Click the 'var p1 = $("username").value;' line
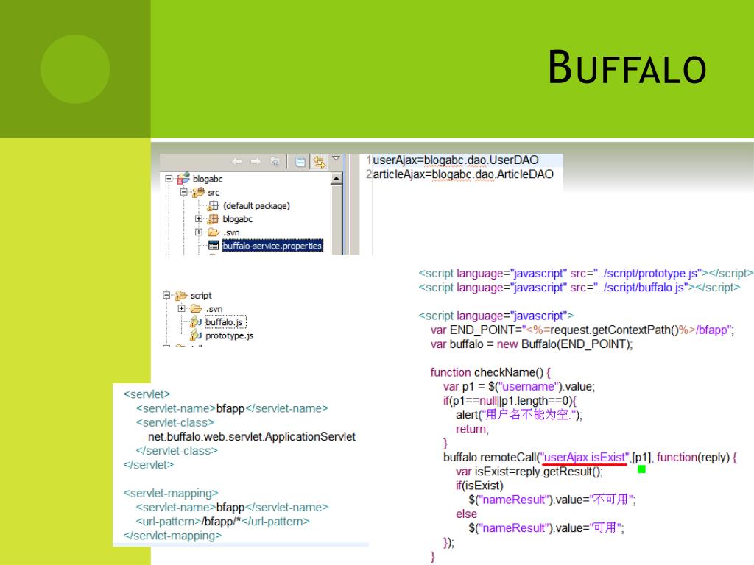The width and height of the screenshot is (754, 565). (519, 387)
